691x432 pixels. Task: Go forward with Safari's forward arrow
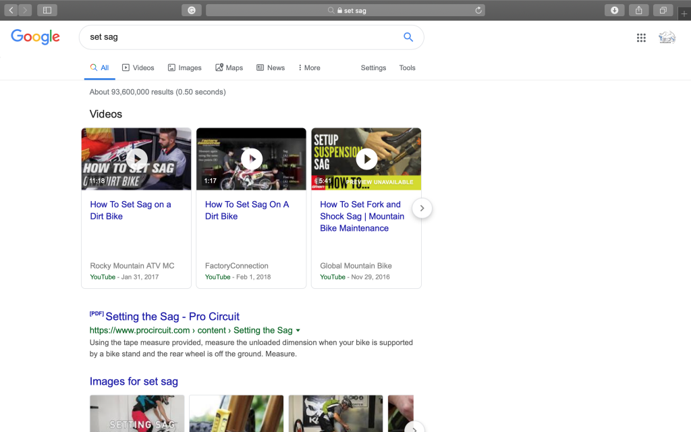25,10
